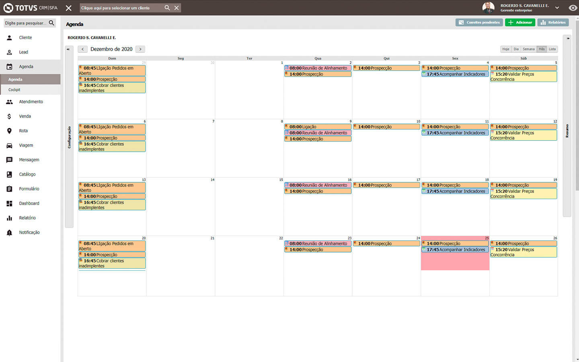Go to next month with right chevron

click(x=140, y=49)
